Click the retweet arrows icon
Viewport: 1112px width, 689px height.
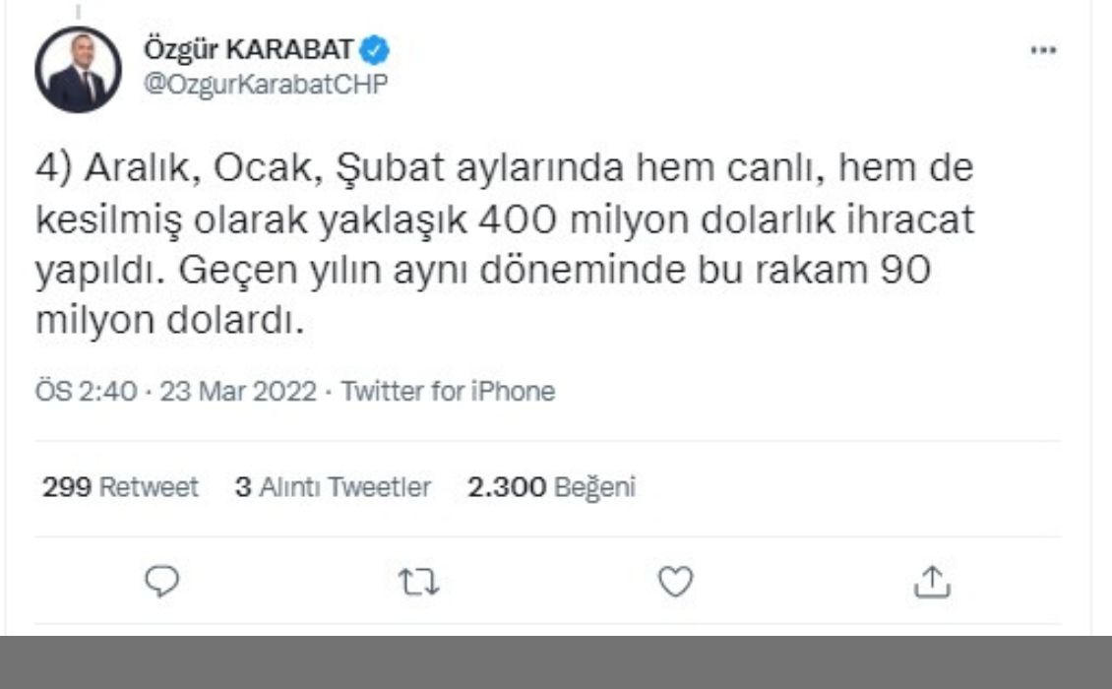click(x=418, y=582)
